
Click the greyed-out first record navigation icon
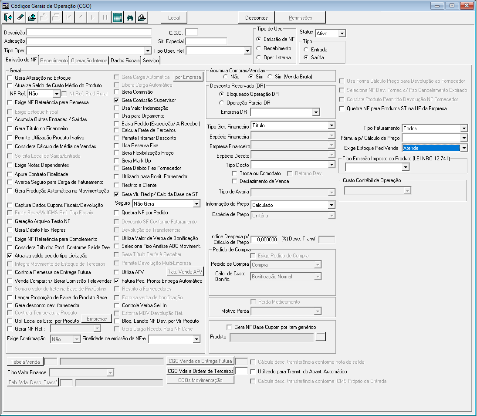[x=68, y=17]
